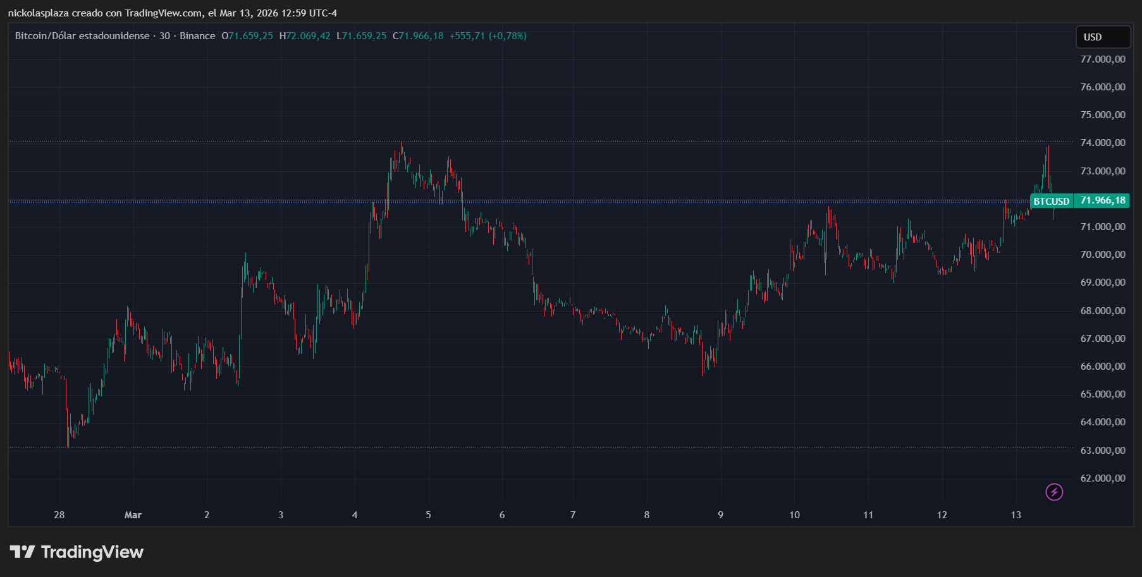Click date 9 on the time axis
This screenshot has width=1142, height=577.
coord(720,515)
